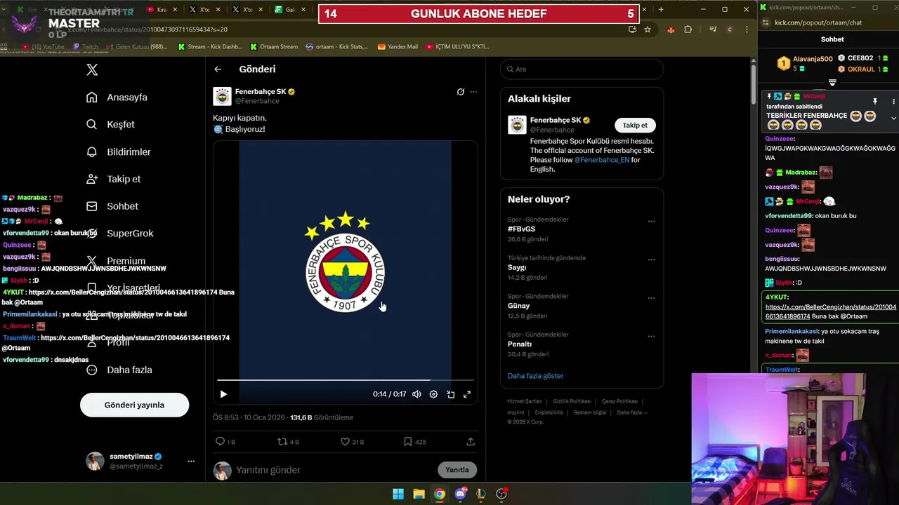Open Yandex Mail bookmark
Image resolution: width=899 pixels, height=505 pixels.
coord(398,47)
